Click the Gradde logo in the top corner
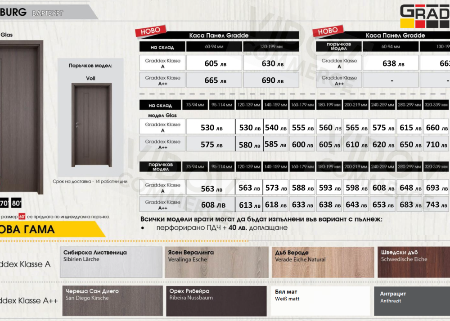This screenshot has height=321, width=450. 425,16
